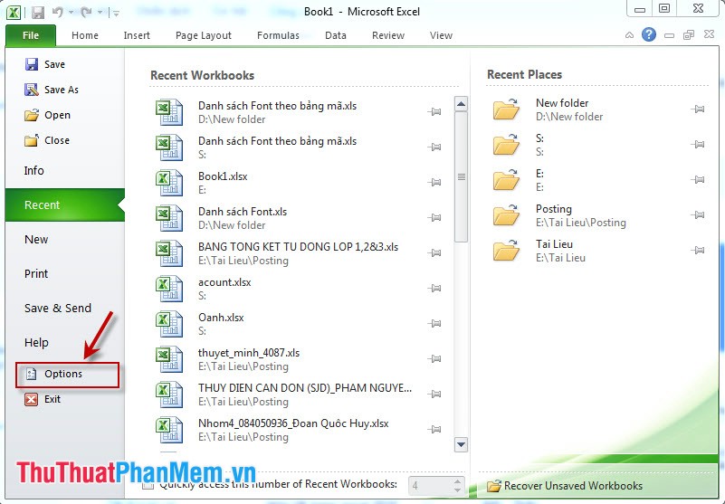Click Recover Unsaved Workbooks
This screenshot has height=504, width=725.
565,486
